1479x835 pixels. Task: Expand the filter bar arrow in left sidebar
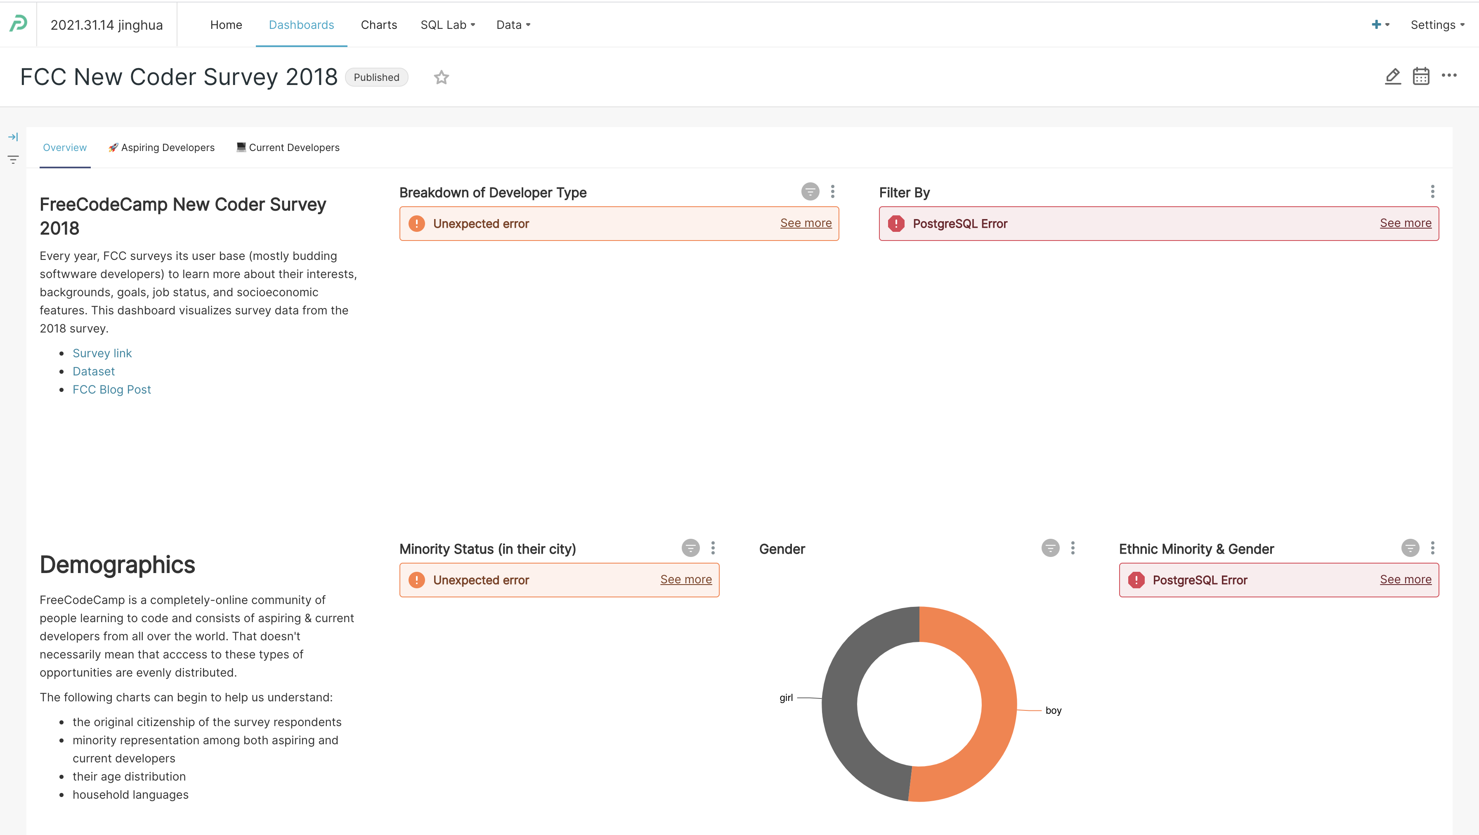click(x=13, y=137)
